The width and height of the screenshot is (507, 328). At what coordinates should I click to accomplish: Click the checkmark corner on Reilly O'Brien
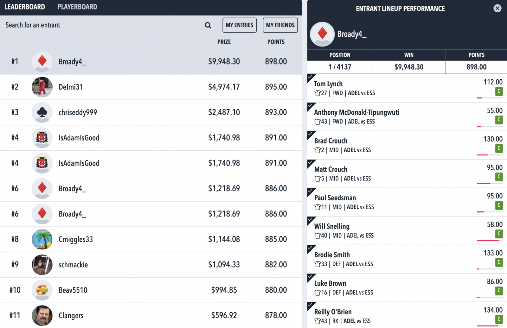click(311, 305)
